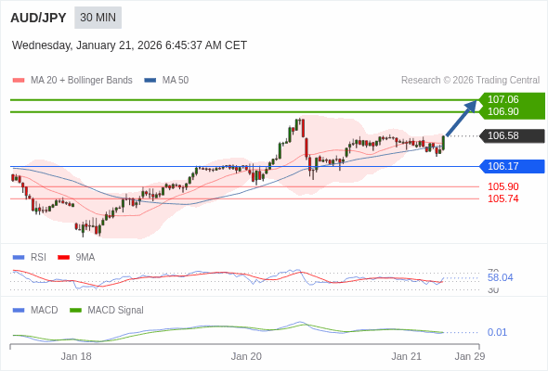
Task: Click the MACD Signal legend label
Action: (x=116, y=311)
